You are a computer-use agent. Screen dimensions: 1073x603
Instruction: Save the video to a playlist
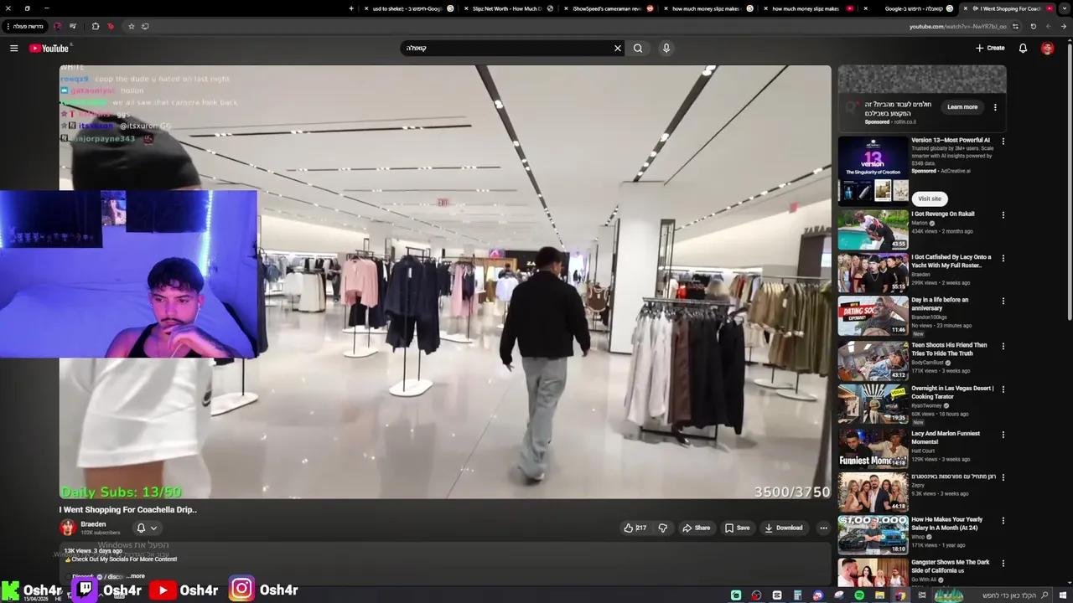pyautogui.click(x=738, y=528)
